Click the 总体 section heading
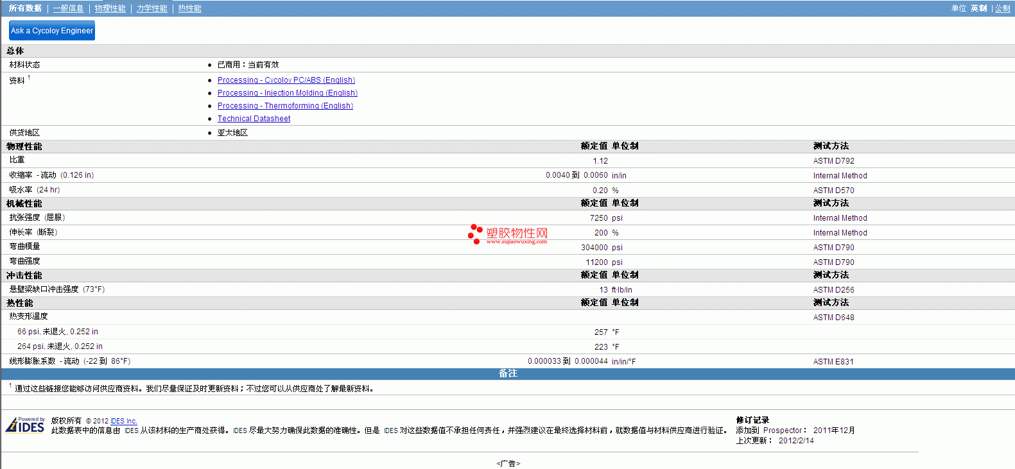Screen dimensions: 1015x469 click(15, 51)
